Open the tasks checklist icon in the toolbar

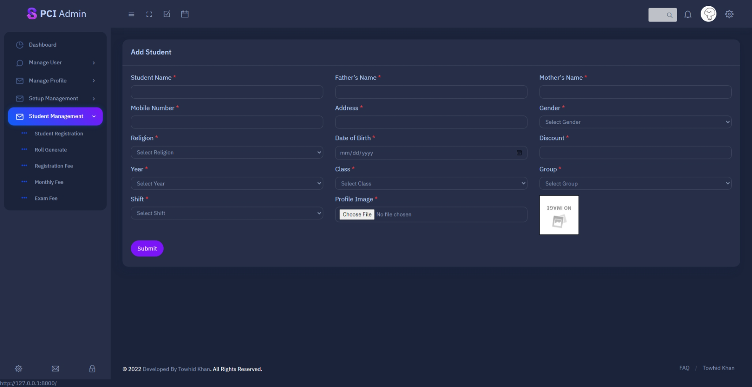167,14
